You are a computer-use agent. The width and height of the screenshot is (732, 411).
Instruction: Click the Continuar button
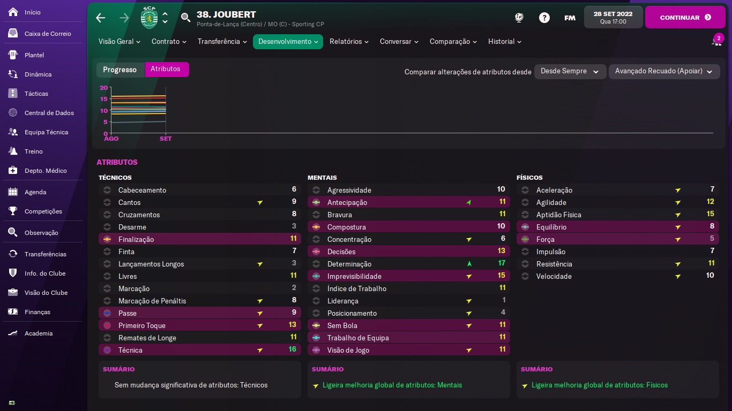[x=685, y=18]
